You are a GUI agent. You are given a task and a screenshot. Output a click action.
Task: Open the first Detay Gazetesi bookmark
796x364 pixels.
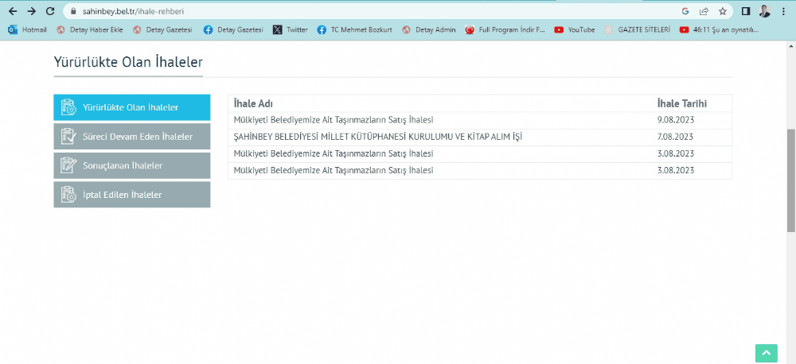point(162,30)
